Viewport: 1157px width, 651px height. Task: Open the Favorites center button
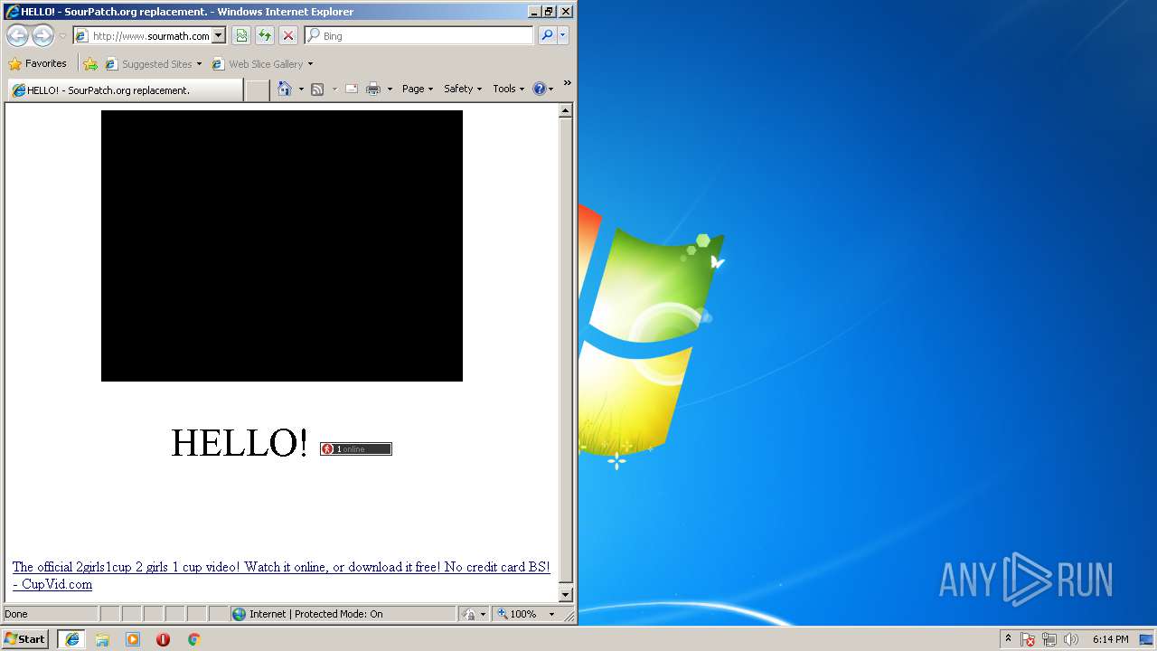coord(38,63)
